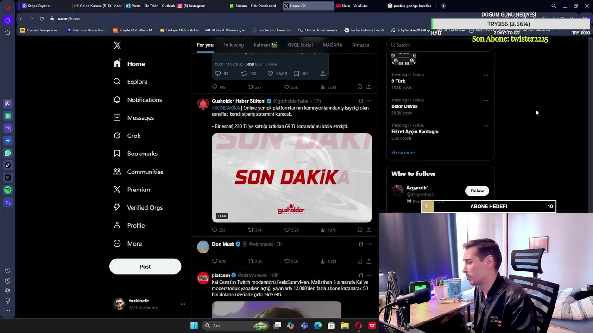The image size is (593, 333).
Task: Open the #SONDAKİKA hashtag link
Action: tap(226, 108)
